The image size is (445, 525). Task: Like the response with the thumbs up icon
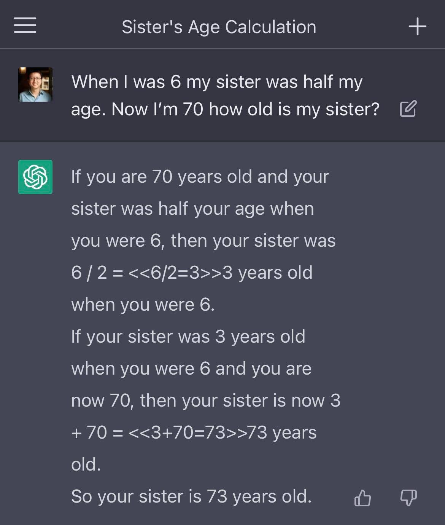pyautogui.click(x=362, y=498)
